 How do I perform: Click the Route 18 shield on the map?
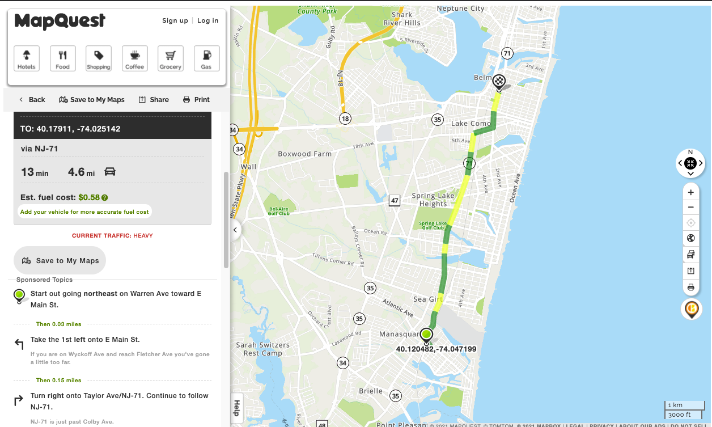[345, 119]
